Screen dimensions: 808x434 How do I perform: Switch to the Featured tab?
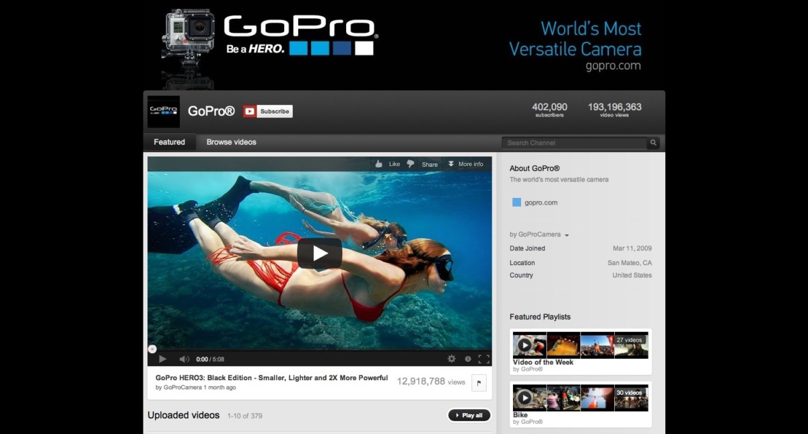pos(170,142)
